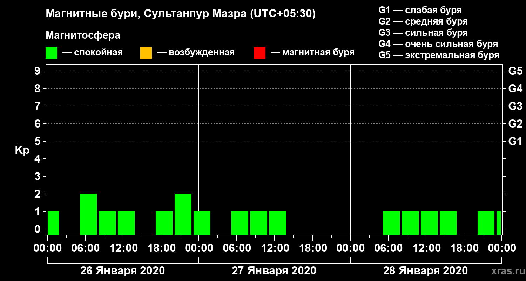Screen dimensions: 526x281
Task: Click the legend text — магнитная буря
Action: (312, 53)
